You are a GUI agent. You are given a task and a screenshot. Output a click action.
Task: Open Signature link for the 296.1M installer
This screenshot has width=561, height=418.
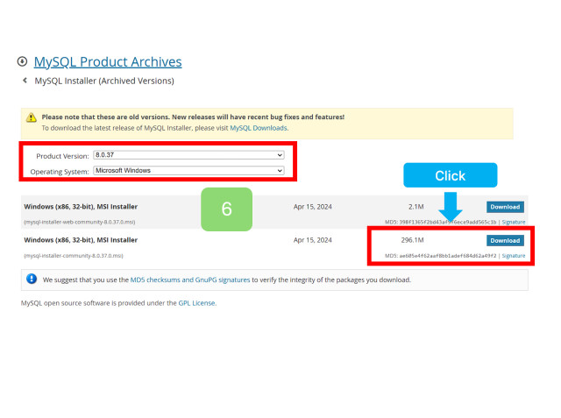514,256
